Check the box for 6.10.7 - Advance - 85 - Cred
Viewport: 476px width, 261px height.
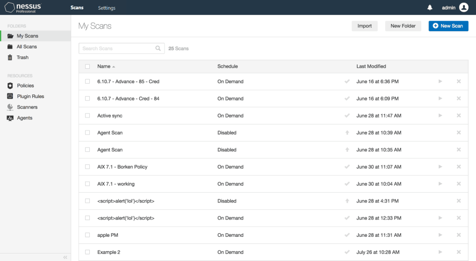coord(87,81)
